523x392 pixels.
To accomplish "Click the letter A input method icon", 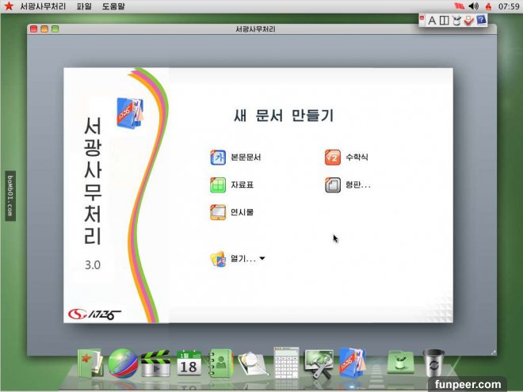I will click(432, 20).
